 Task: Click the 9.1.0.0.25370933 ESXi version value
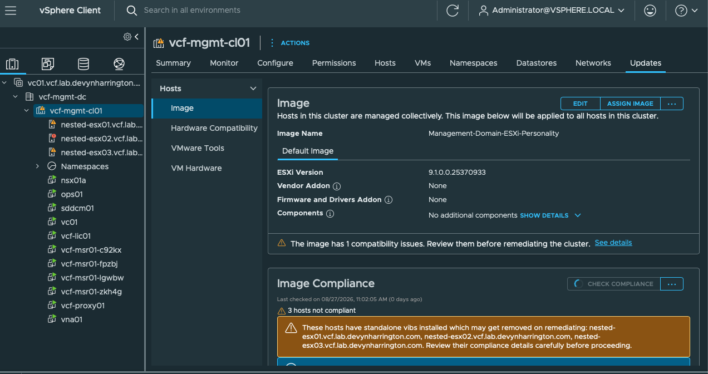pyautogui.click(x=457, y=173)
